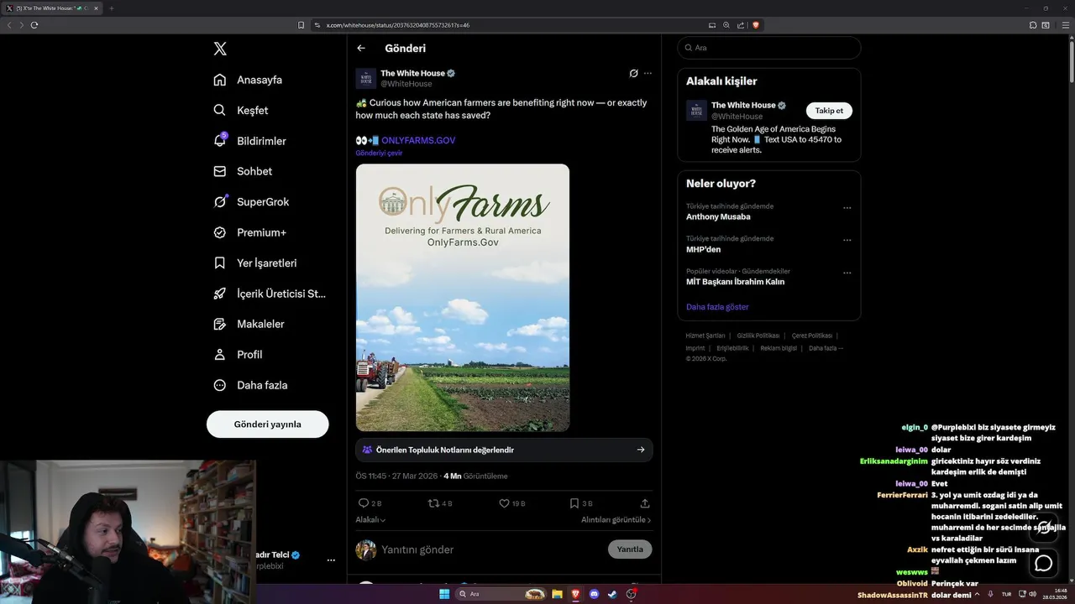Open Keşfet explore page
The height and width of the screenshot is (604, 1075).
[x=241, y=110]
